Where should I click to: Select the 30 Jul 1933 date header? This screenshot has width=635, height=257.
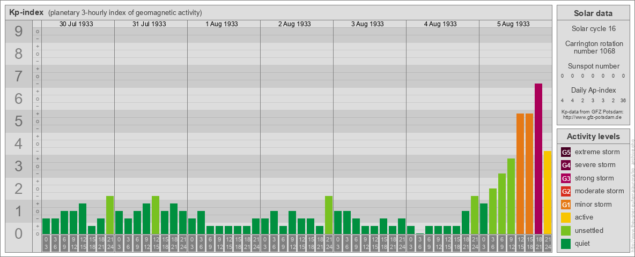point(76,24)
